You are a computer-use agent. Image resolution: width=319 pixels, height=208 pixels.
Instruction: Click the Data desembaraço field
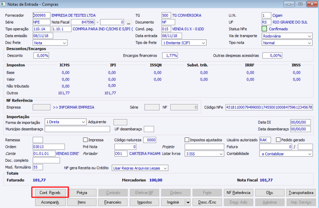(x=301, y=129)
